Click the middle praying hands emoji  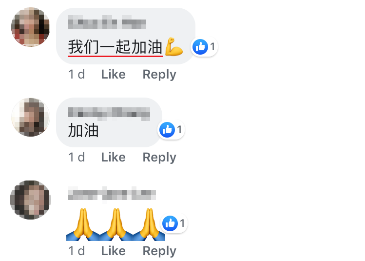click(116, 224)
